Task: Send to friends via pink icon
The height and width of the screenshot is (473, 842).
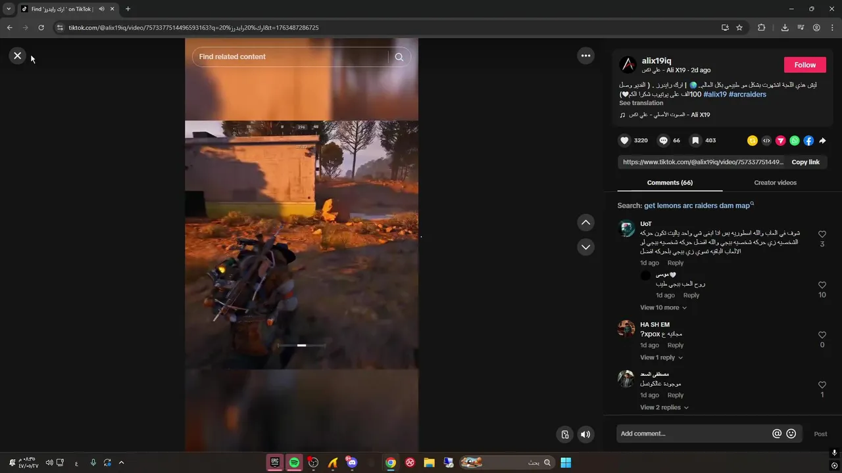Action: click(780, 141)
